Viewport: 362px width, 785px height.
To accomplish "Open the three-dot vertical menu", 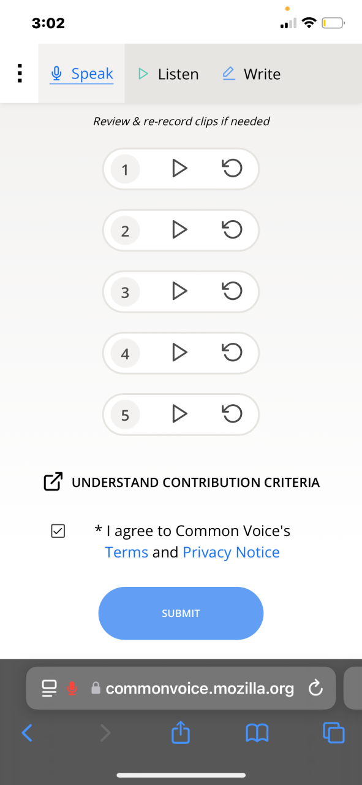I will (20, 74).
